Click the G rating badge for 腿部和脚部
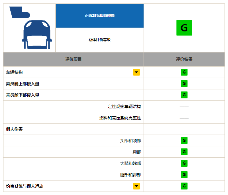This screenshot has height=195, width=228. click(x=184, y=175)
